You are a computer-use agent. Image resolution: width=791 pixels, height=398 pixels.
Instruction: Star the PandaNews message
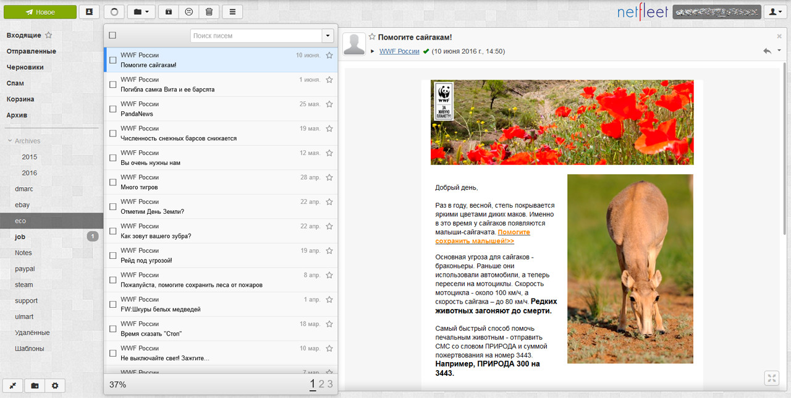tap(329, 104)
